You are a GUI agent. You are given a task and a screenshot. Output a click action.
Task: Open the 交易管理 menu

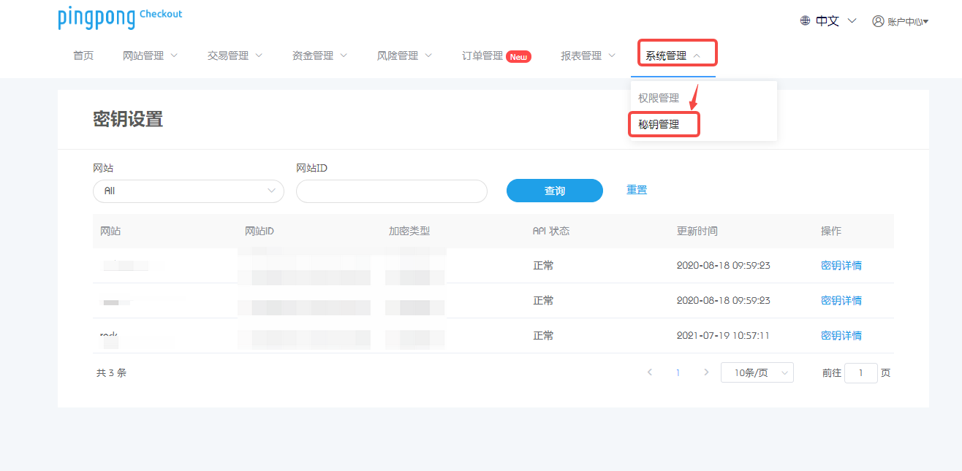coord(235,55)
